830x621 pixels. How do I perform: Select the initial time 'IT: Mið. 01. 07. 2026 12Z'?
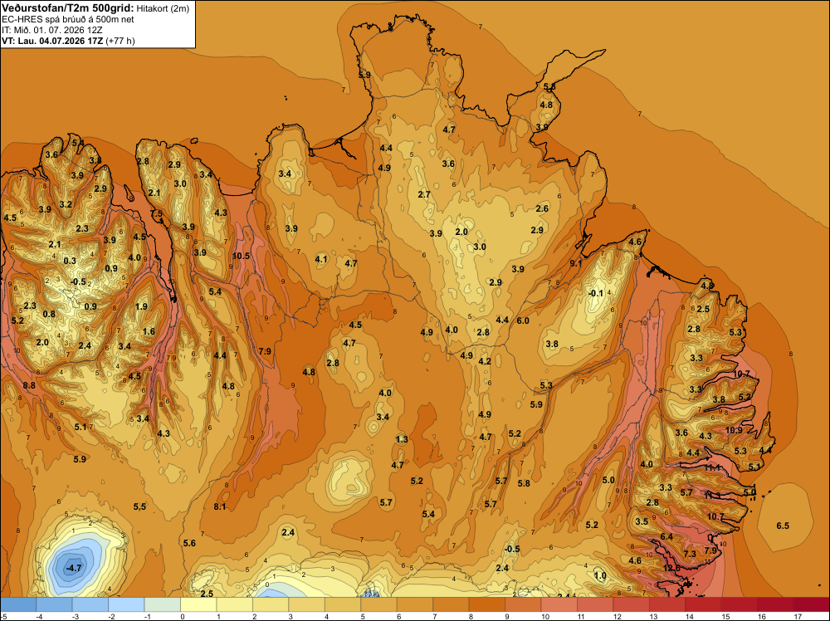click(x=51, y=30)
